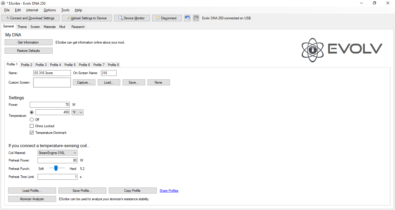Click Upload Settings to Device icon button
Screen dimensions: 395x210
tap(87, 18)
